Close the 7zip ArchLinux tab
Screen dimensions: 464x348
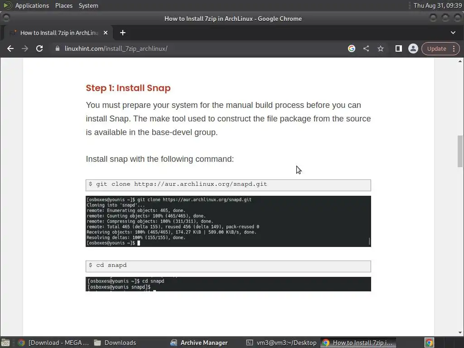[x=106, y=33]
